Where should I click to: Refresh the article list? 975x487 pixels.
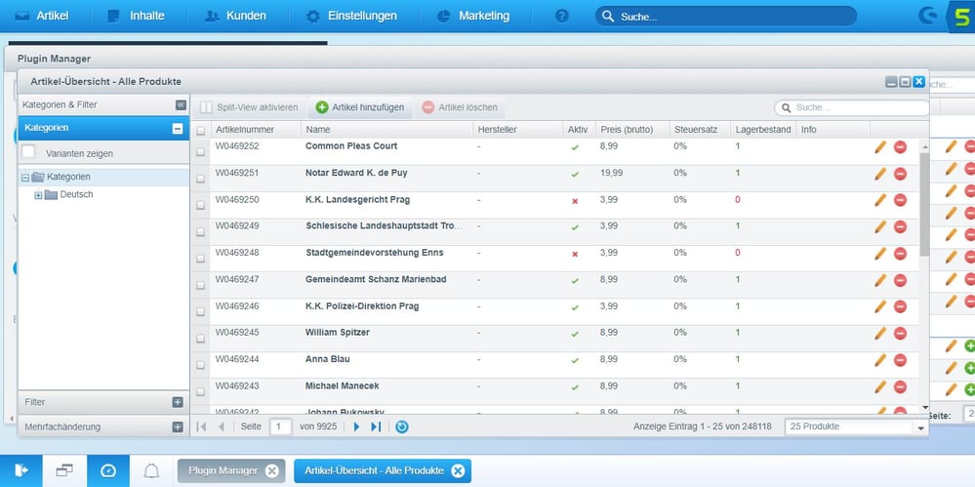(x=402, y=426)
